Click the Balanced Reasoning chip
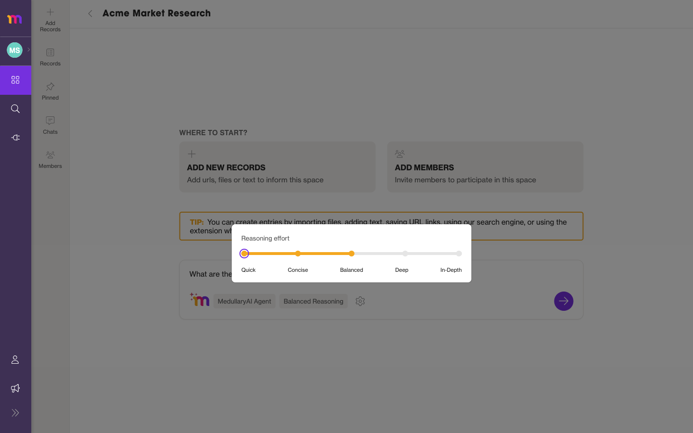This screenshot has height=433, width=693. point(313,301)
